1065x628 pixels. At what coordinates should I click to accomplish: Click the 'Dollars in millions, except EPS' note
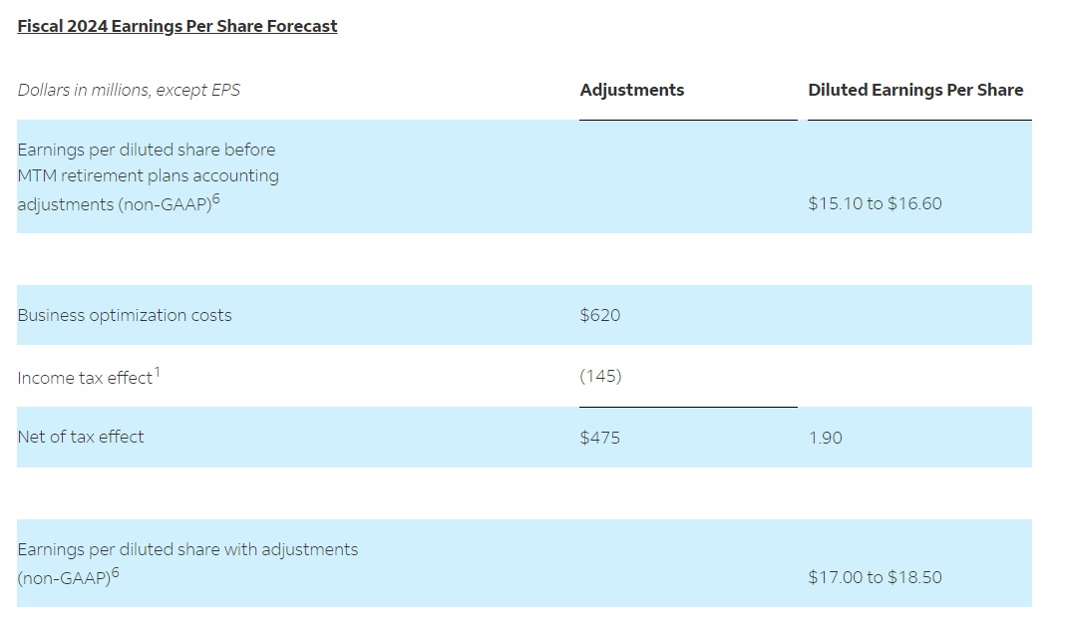(129, 90)
